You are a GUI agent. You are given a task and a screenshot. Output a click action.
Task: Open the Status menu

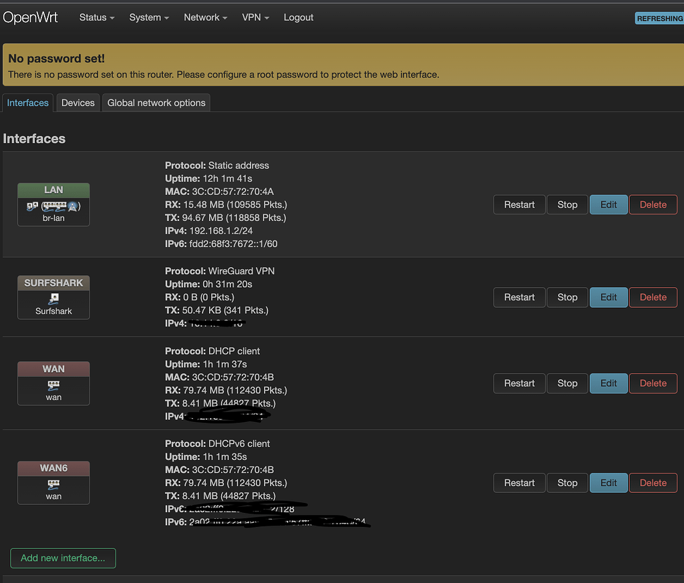click(x=93, y=17)
